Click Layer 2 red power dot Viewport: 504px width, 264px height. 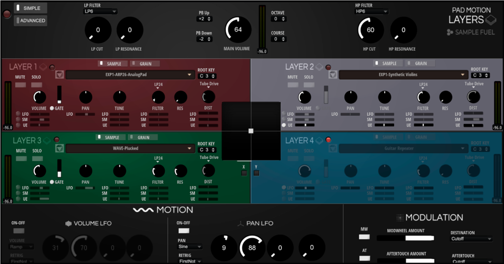tap(328, 67)
